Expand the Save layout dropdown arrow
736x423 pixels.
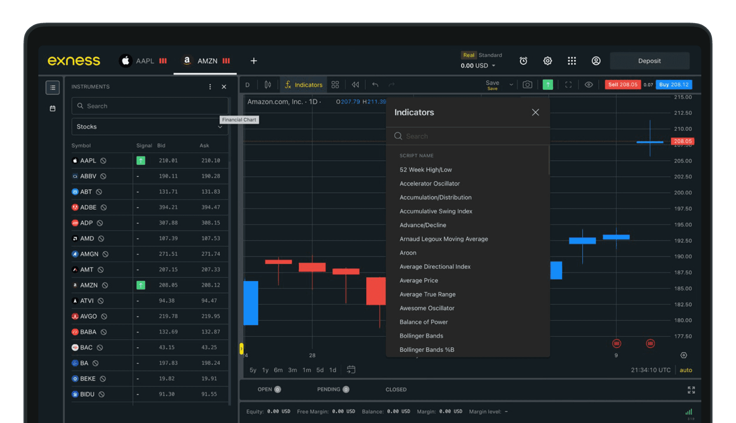click(511, 85)
